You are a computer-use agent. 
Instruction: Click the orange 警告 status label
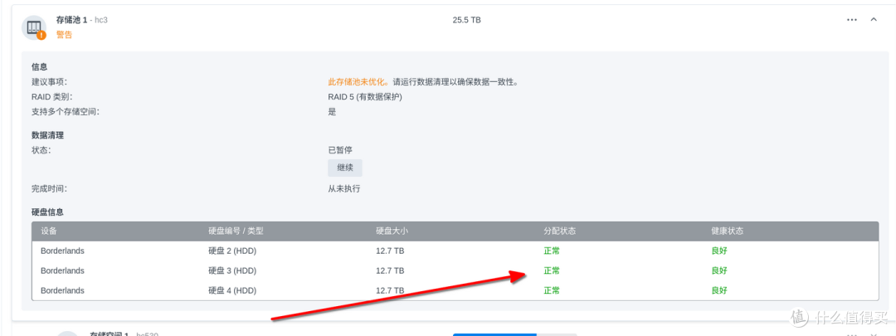tap(64, 35)
